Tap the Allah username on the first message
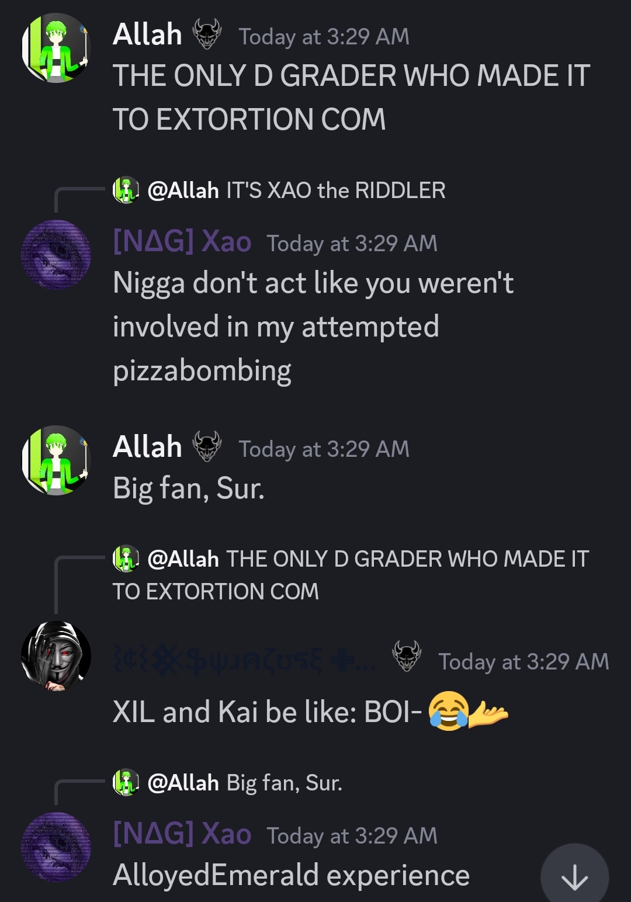The image size is (631, 902). (147, 34)
